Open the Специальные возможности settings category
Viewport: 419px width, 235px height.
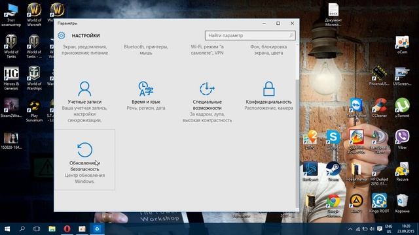click(207, 101)
